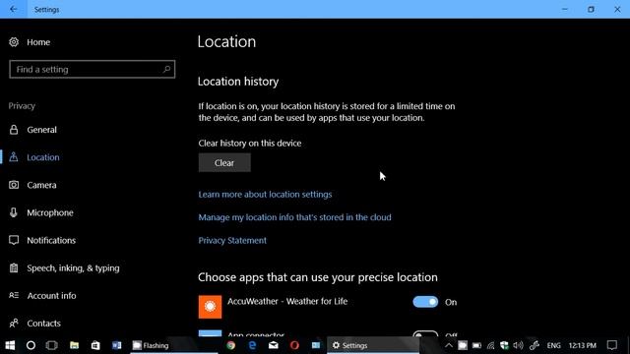The height and width of the screenshot is (354, 630).
Task: Click the Settings taskbar button
Action: 373,345
